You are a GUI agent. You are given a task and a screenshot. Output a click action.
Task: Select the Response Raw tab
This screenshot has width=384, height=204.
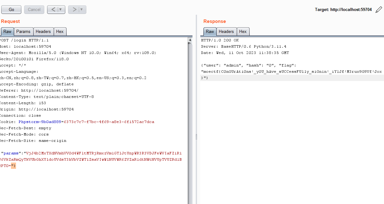coord(210,31)
